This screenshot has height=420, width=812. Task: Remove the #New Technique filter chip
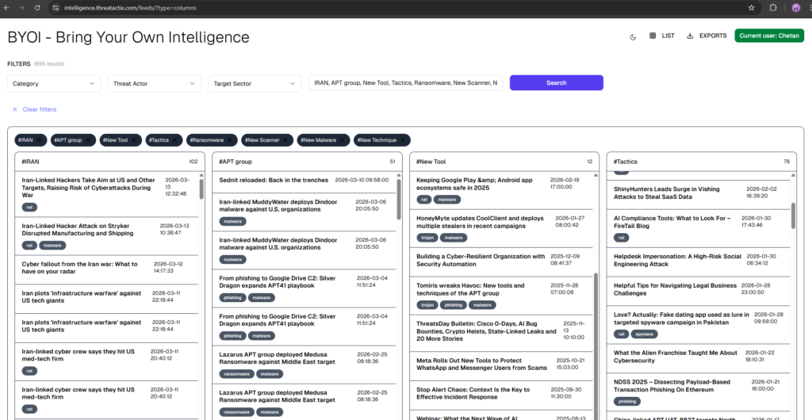coord(402,140)
